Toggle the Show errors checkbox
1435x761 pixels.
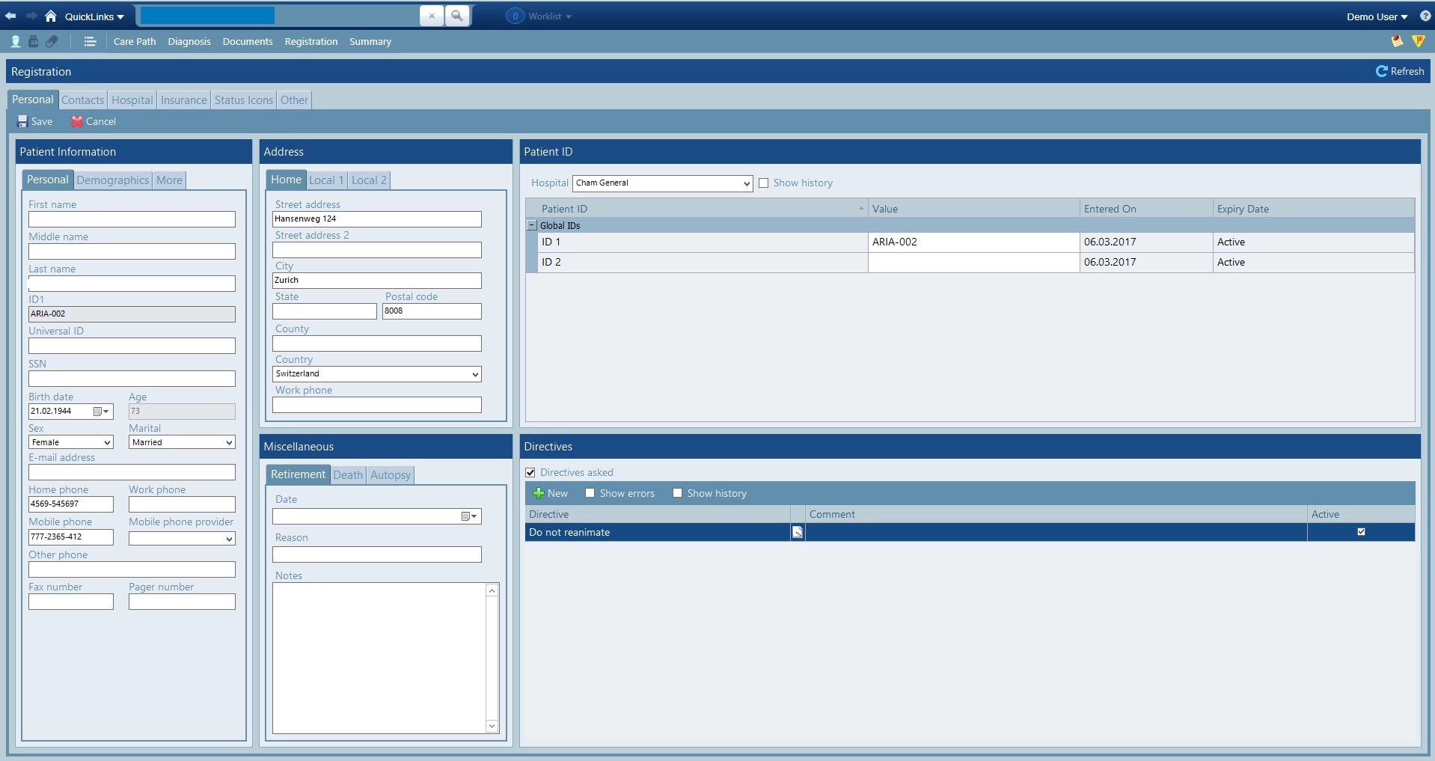[590, 493]
